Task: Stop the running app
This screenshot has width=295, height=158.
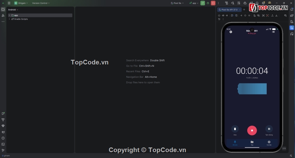Action: [213, 3]
